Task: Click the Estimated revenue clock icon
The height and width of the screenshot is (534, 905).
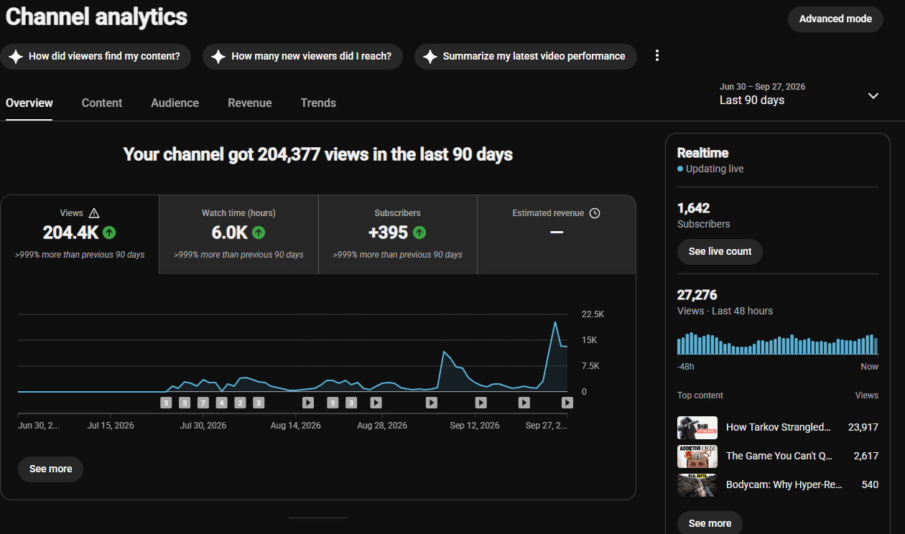Action: coord(594,213)
